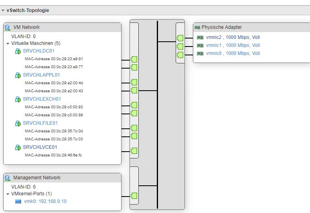
Task: Collapse the Virtuelle Maschinen (5) list
Action: [x=8, y=43]
